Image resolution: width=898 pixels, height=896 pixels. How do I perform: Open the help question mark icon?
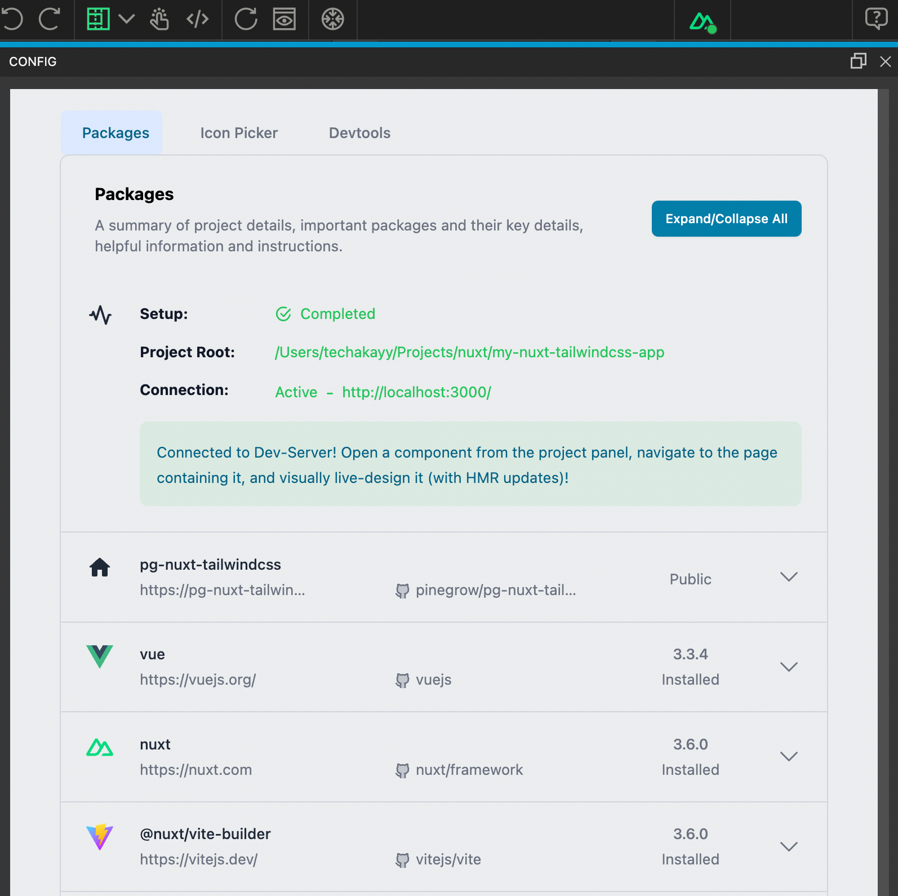click(x=876, y=19)
